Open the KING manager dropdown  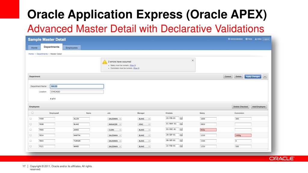click(x=144, y=124)
